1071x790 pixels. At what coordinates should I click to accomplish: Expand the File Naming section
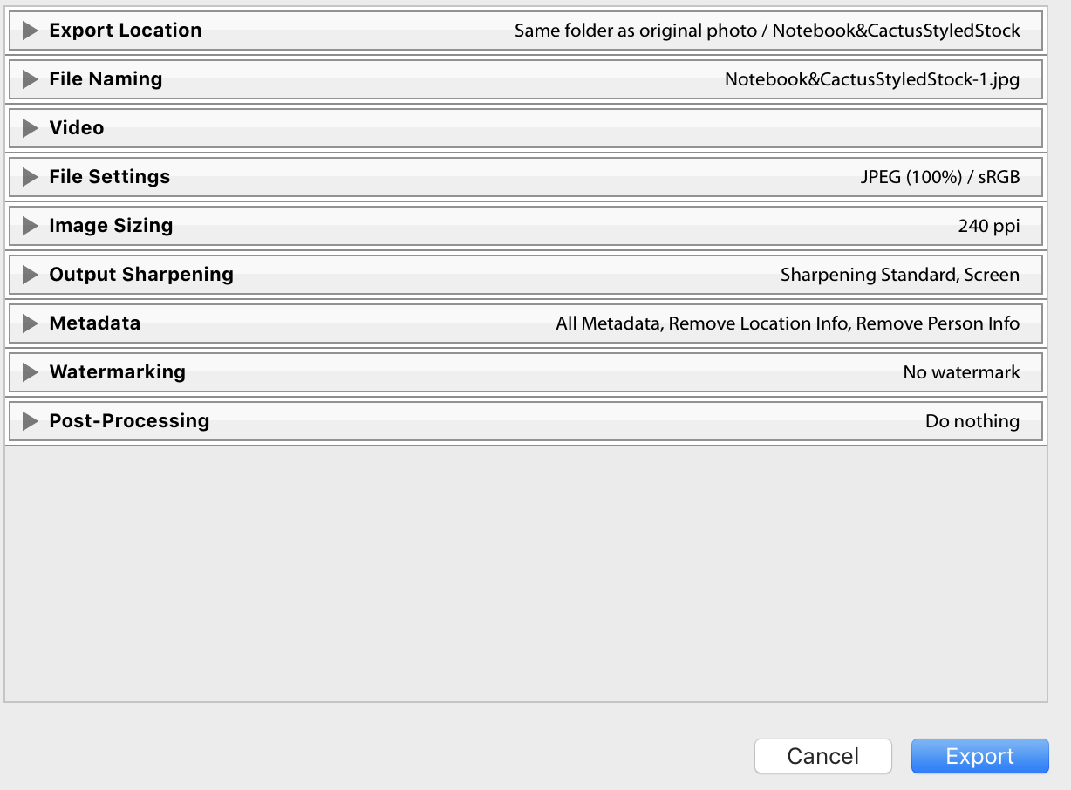(29, 78)
